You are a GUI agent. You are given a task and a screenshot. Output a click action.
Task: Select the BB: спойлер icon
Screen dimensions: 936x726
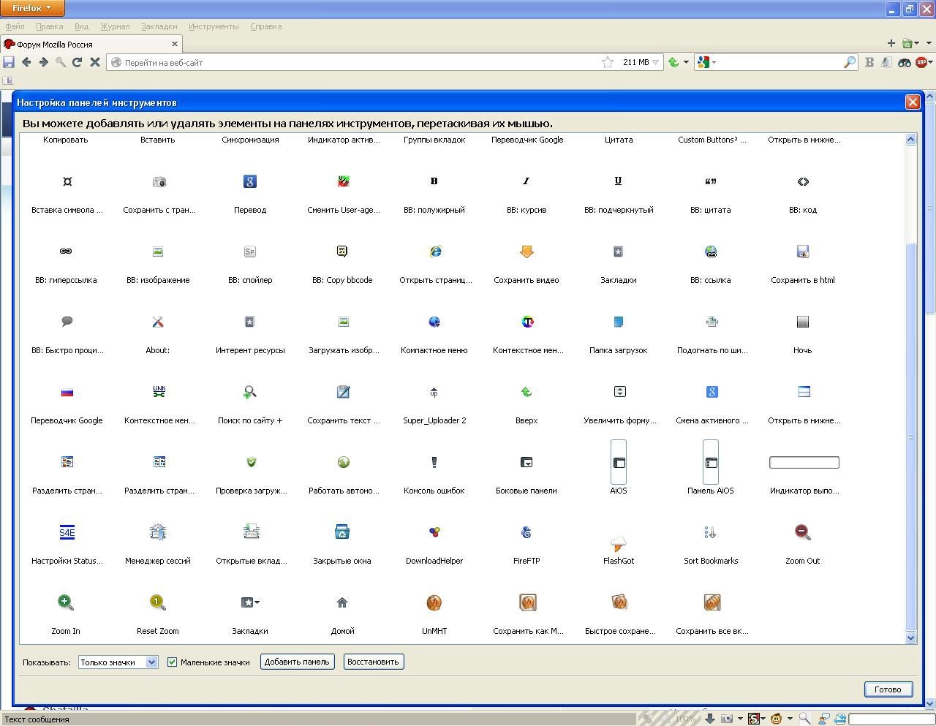(249, 252)
